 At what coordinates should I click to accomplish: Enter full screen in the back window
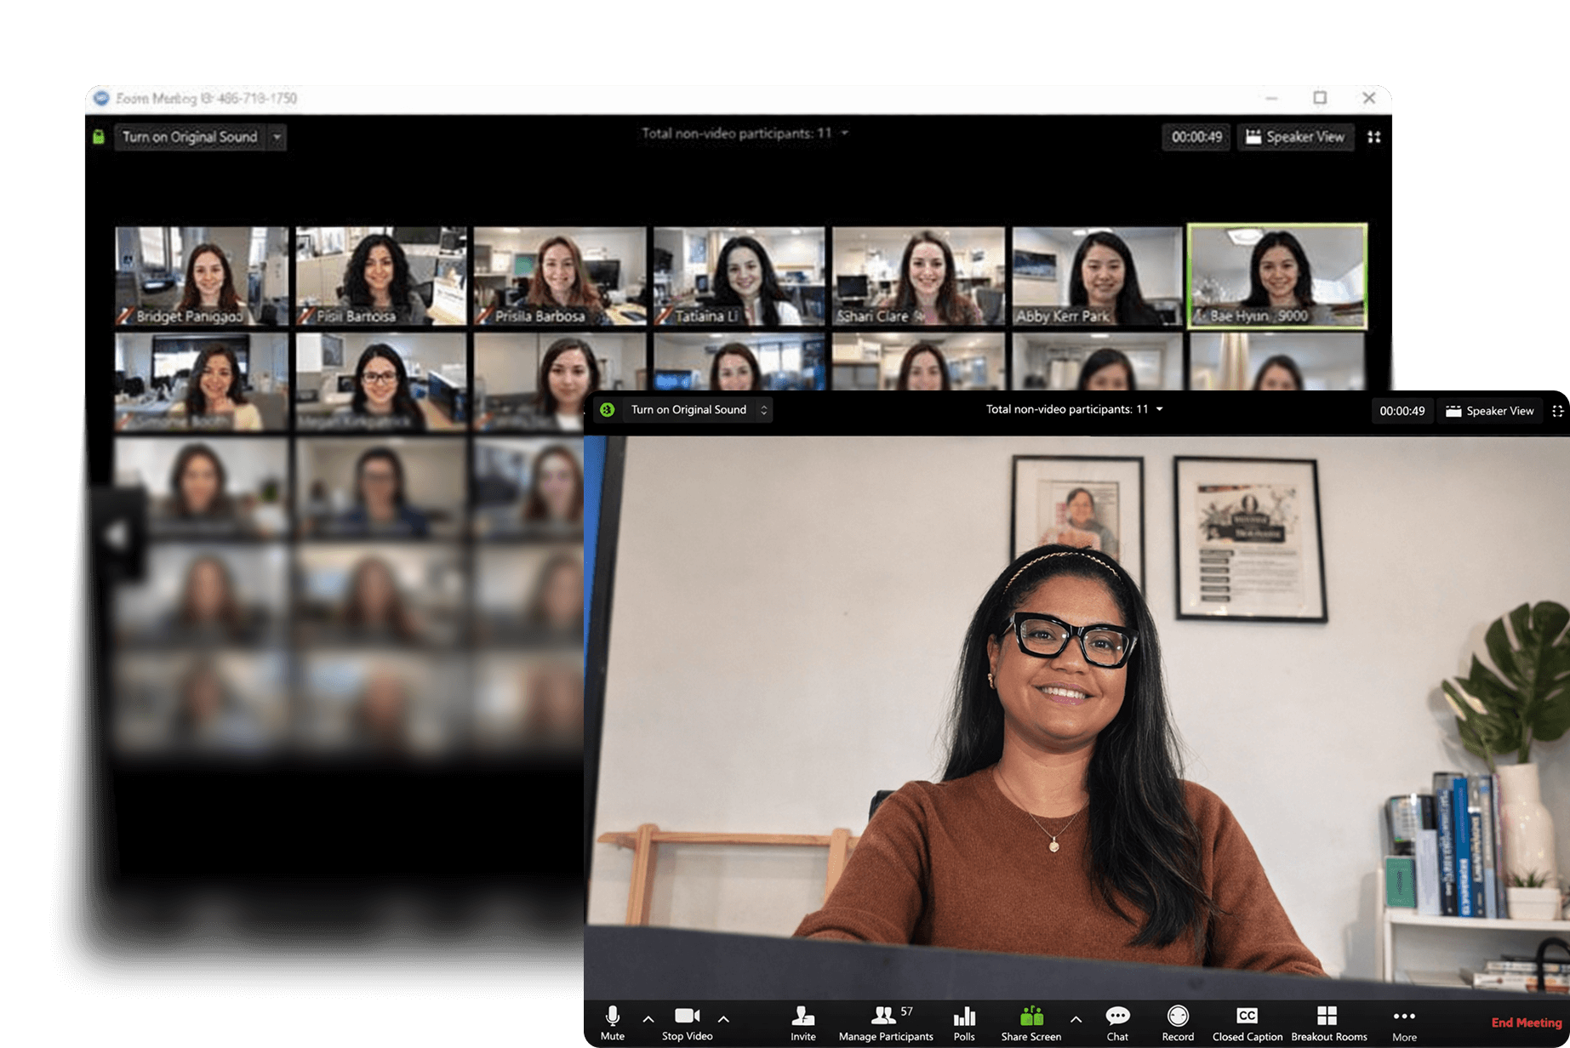[1373, 137]
